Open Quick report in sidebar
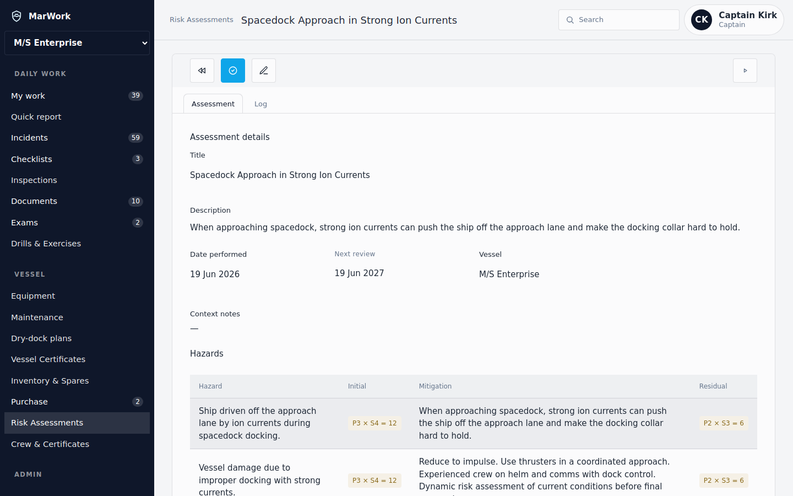 [77, 117]
